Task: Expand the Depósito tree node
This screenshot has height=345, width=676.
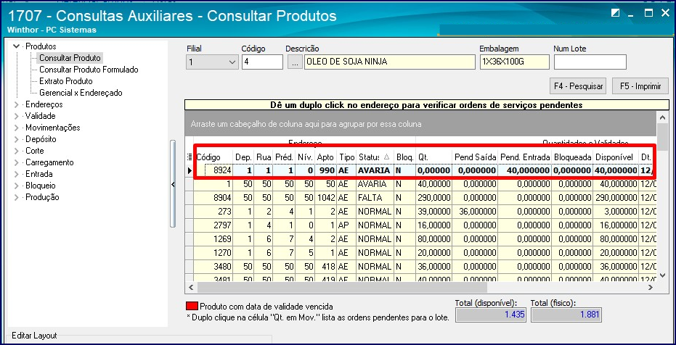Action: [x=17, y=139]
